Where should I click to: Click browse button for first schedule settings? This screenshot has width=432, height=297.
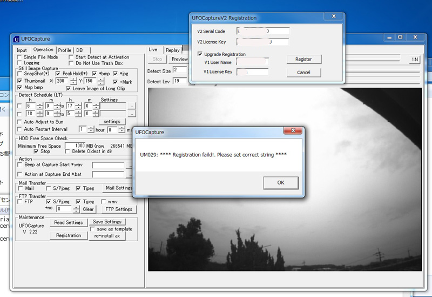click(131, 105)
